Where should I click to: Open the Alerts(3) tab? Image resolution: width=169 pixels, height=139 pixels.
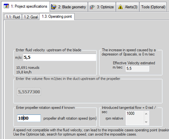[x=127, y=7]
